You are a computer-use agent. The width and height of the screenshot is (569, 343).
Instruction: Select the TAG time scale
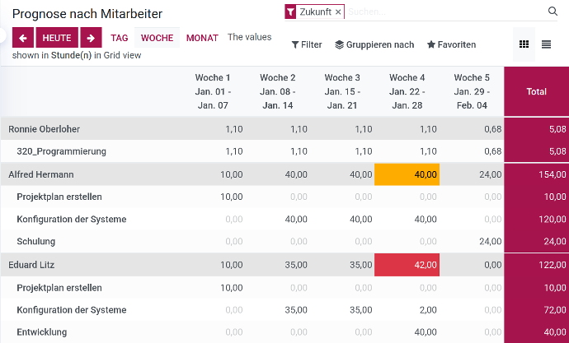120,38
